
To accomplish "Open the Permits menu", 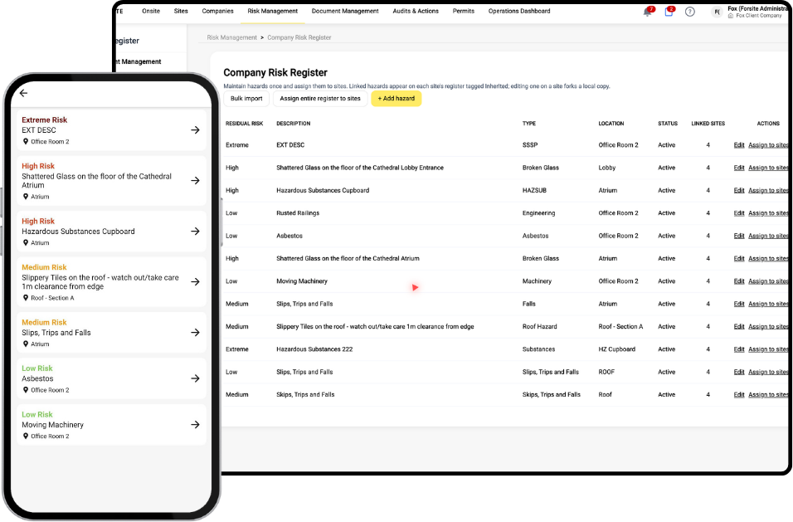I will click(463, 11).
